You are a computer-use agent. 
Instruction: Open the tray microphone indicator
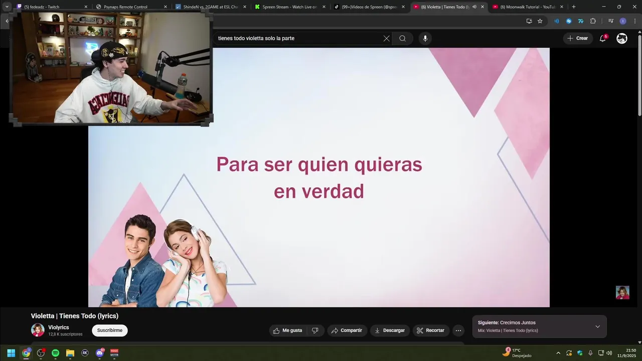click(590, 353)
